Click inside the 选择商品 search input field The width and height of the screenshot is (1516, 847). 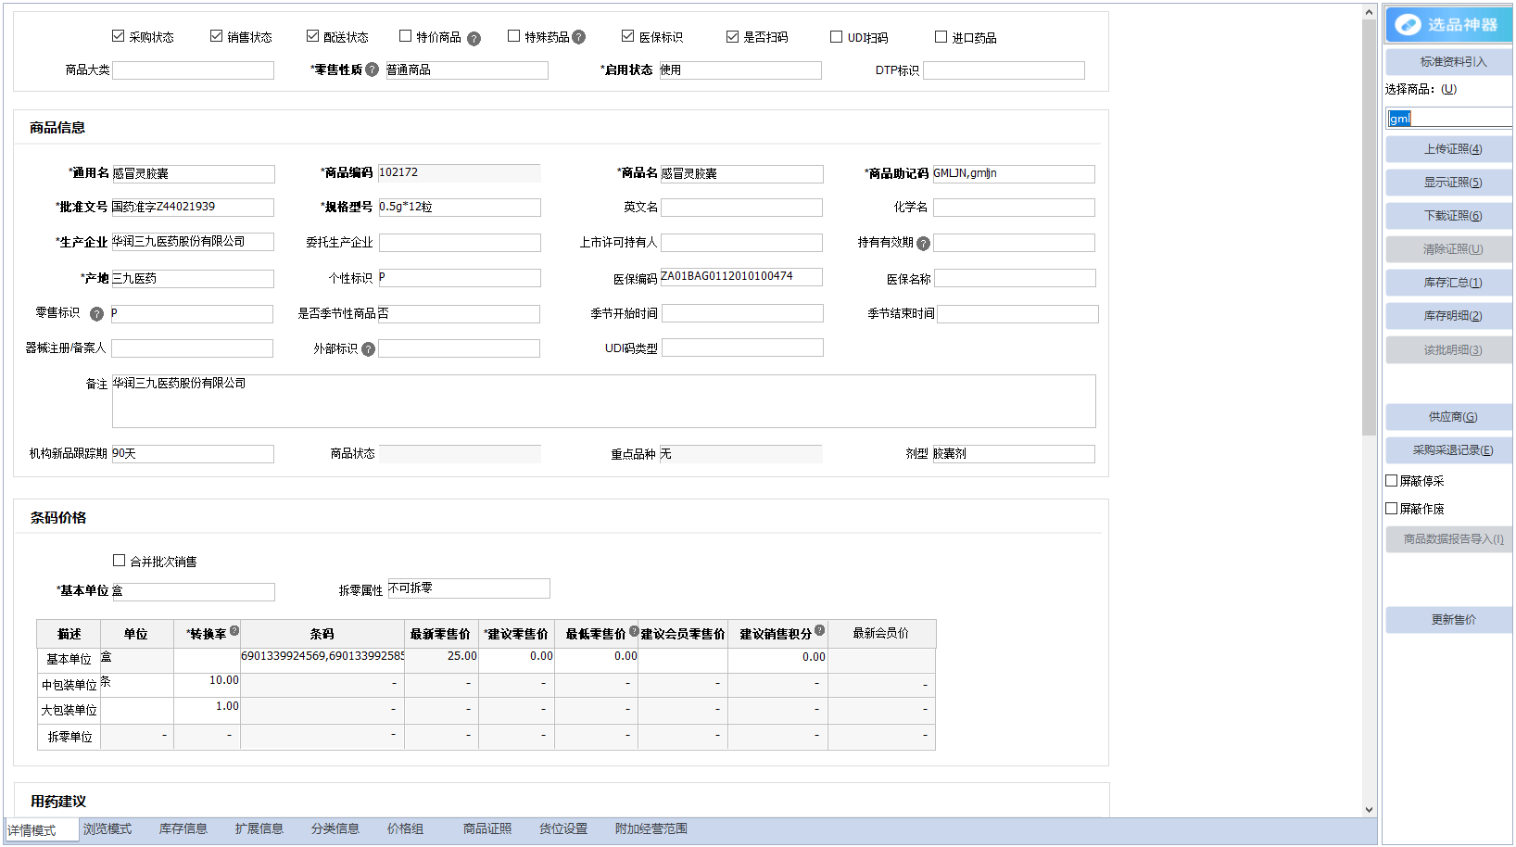[x=1448, y=119]
